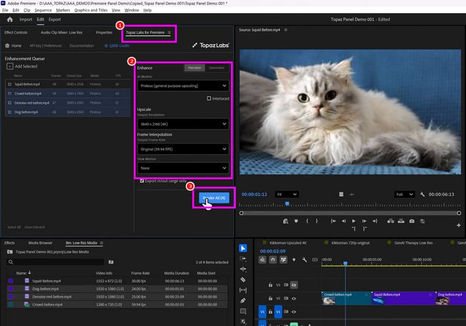The height and width of the screenshot is (326, 466).
Task: Toggle Snap in Timeline
Action: click(273, 260)
